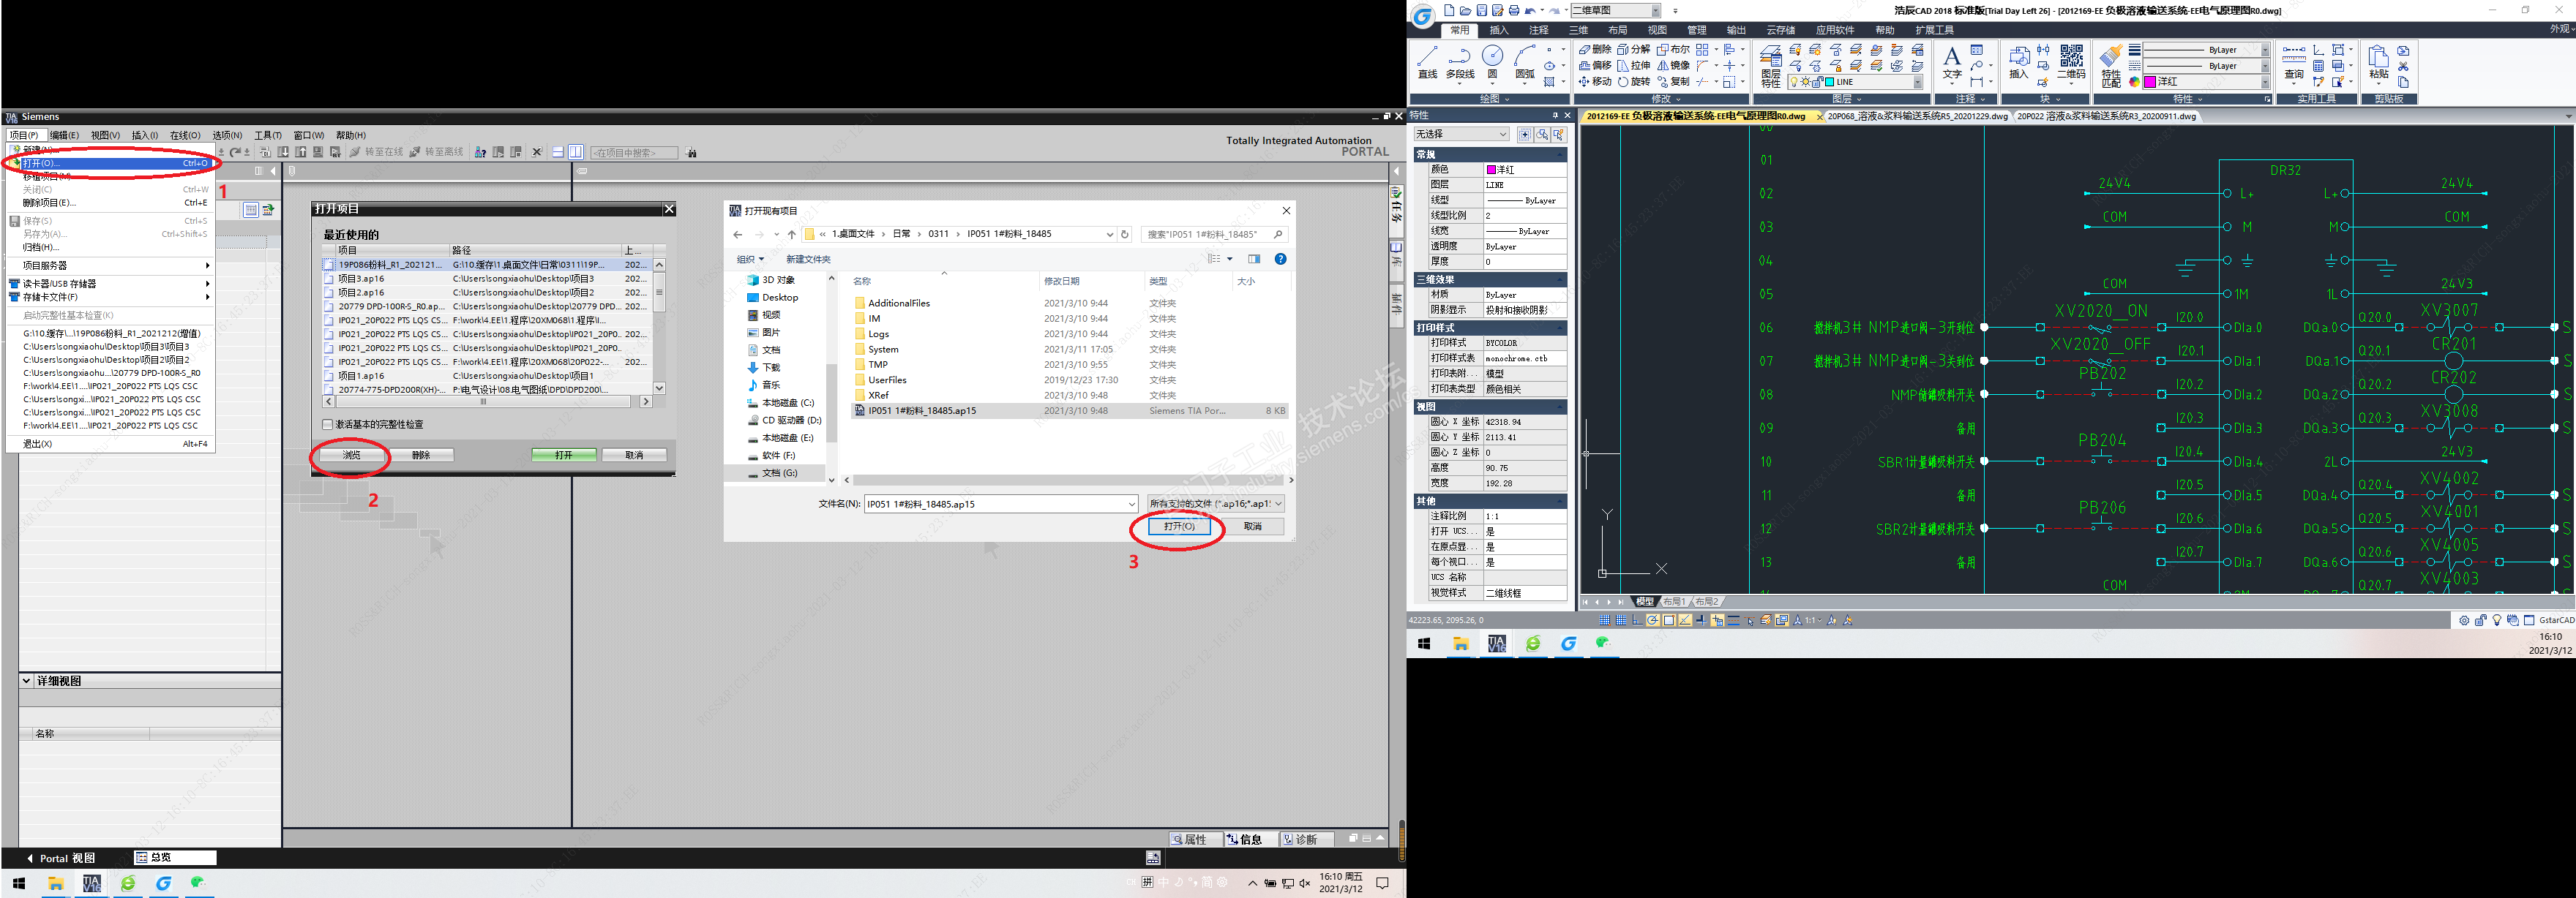Open the file type filter dropdown

pos(1215,505)
